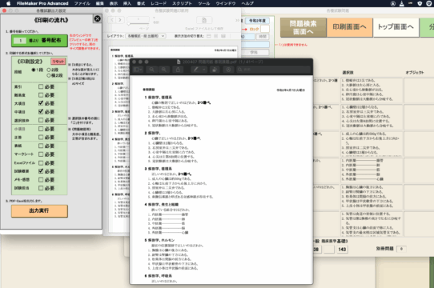Click the field showing 143

(342, 250)
